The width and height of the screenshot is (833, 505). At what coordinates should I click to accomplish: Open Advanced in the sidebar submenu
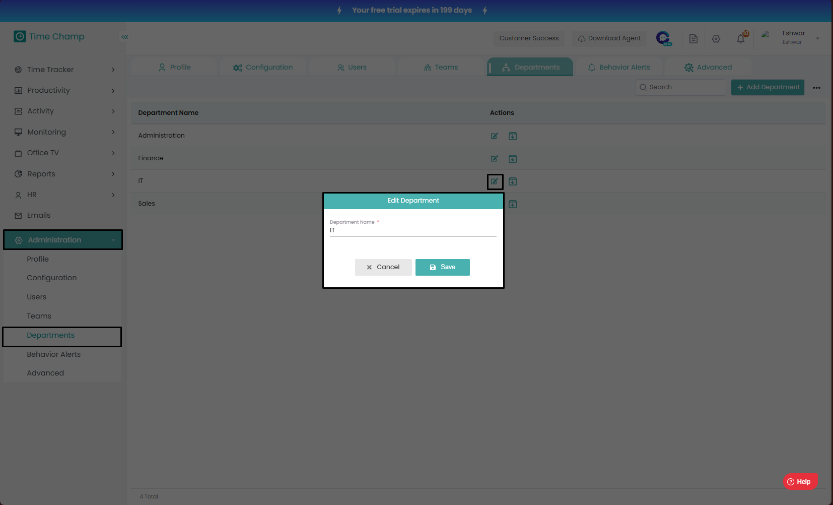pyautogui.click(x=45, y=373)
